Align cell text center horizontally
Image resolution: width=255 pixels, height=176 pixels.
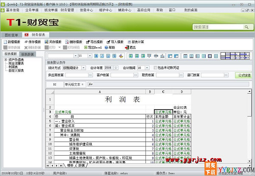click(x=137, y=56)
